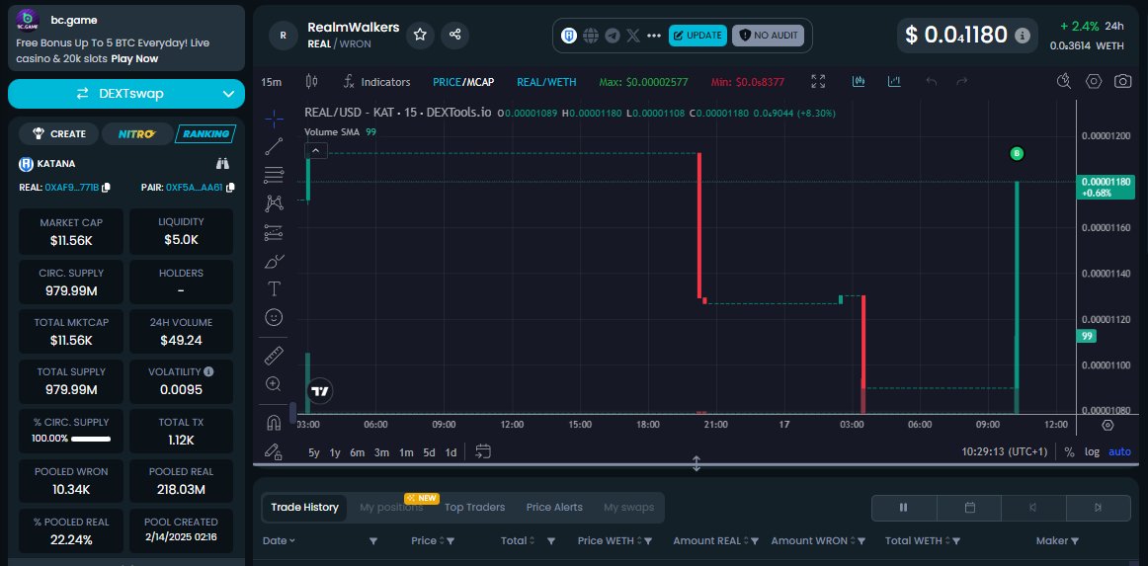Toggle lock all drawing tools

pyautogui.click(x=274, y=451)
